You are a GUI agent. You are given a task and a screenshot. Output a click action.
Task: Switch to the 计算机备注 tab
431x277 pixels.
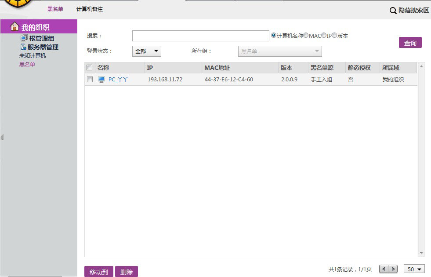(x=90, y=9)
